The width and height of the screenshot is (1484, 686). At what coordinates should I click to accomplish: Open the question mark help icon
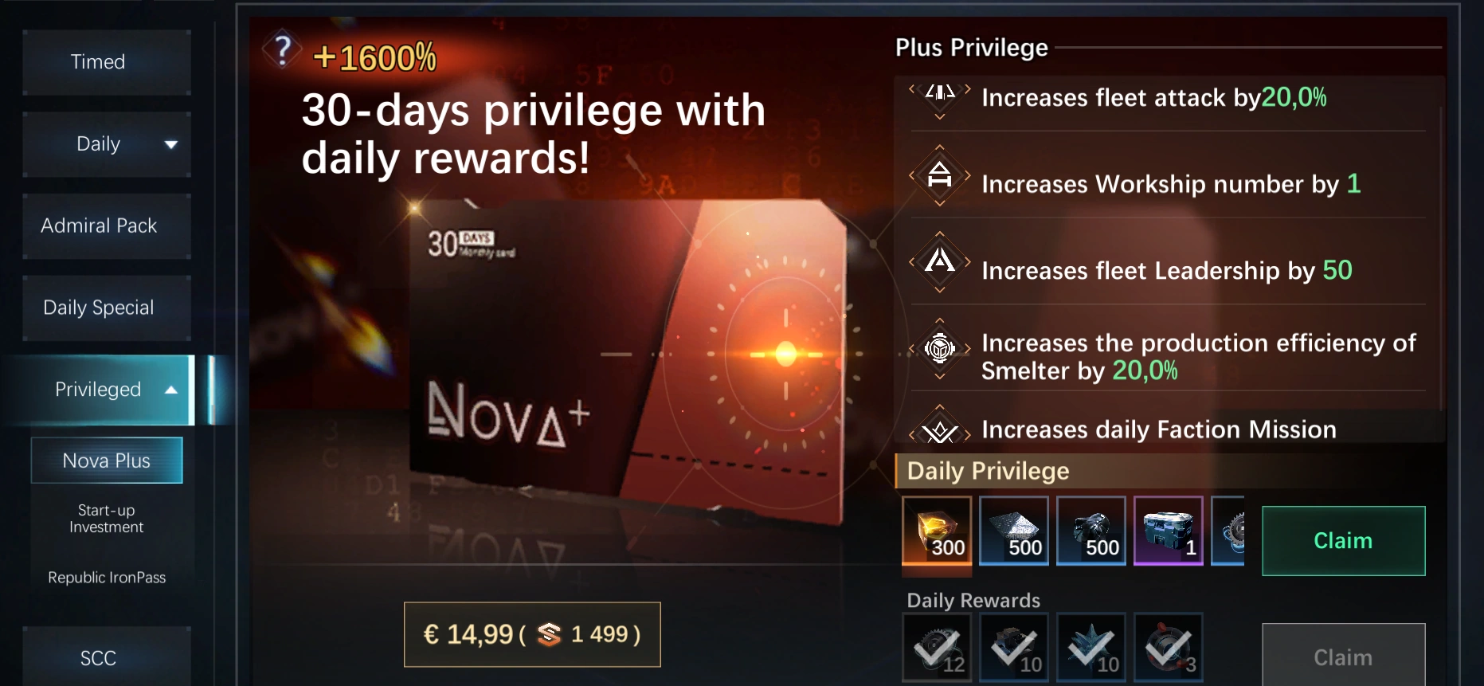(x=282, y=50)
